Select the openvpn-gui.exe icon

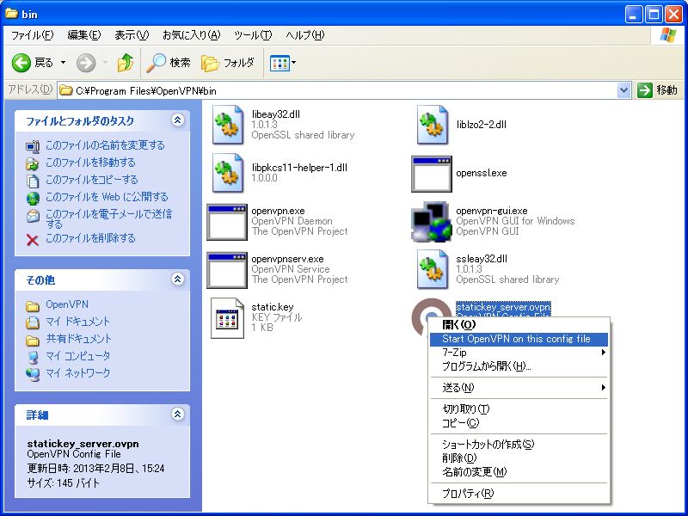tap(432, 222)
